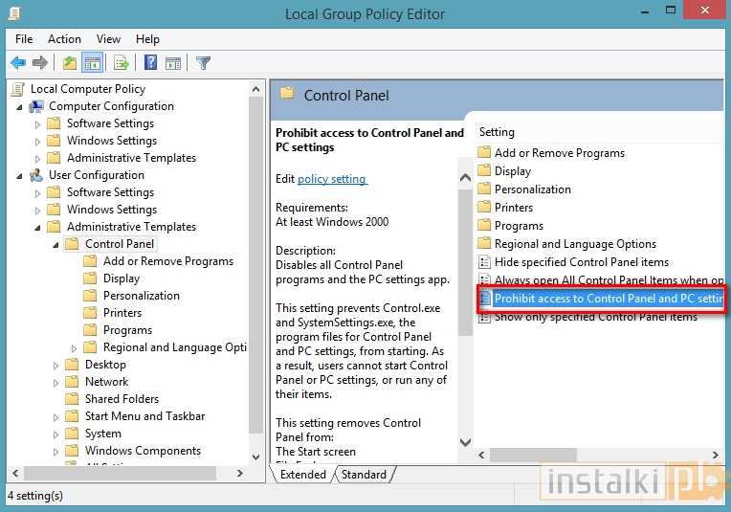Select Control Panel in the tree
The height and width of the screenshot is (512, 731).
click(x=120, y=244)
